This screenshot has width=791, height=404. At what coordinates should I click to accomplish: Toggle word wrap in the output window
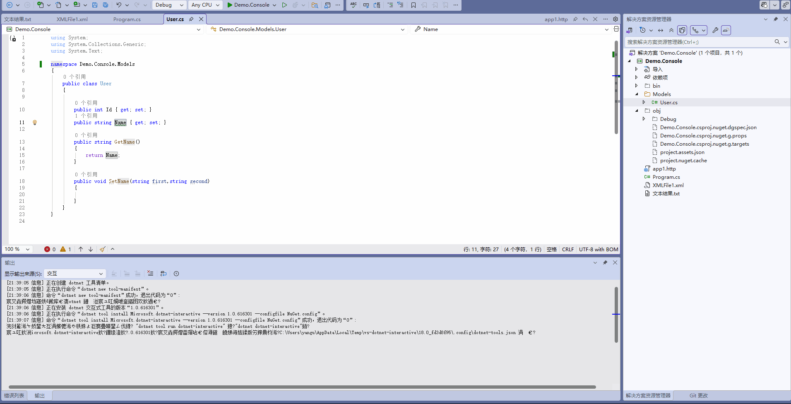click(163, 274)
